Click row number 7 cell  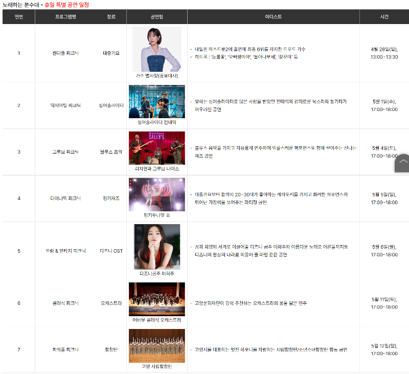coord(19,349)
